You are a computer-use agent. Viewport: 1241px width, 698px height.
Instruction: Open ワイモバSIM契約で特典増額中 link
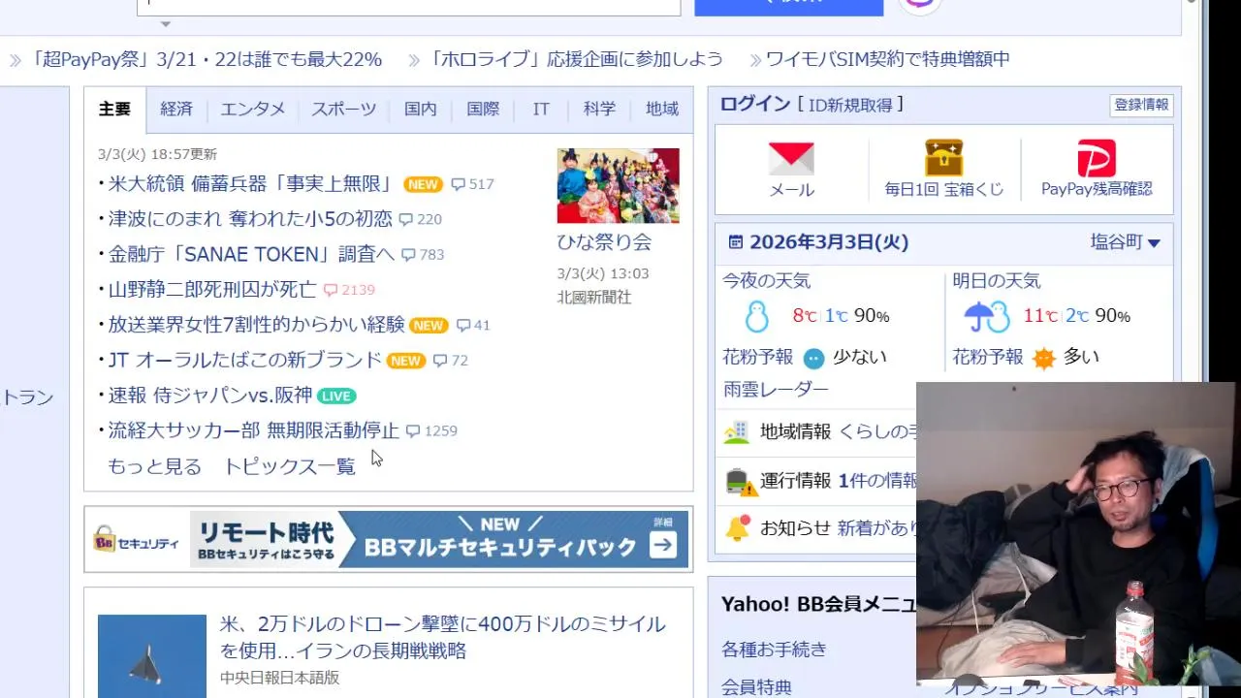(x=888, y=60)
